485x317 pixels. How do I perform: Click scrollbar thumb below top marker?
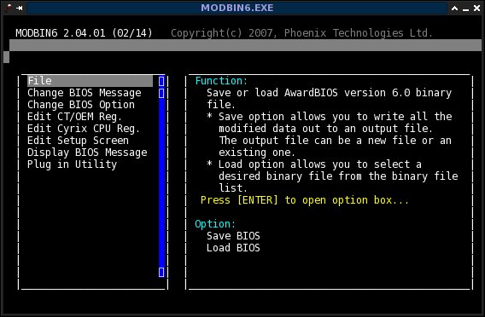161,93
